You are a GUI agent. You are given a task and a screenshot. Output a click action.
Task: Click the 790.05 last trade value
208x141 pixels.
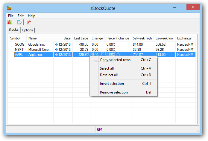pos(83,44)
